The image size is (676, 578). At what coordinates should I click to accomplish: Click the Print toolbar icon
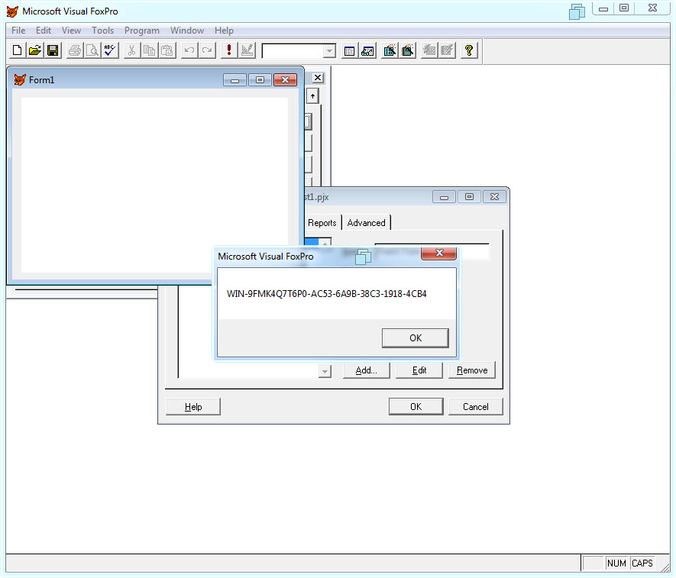tap(75, 50)
